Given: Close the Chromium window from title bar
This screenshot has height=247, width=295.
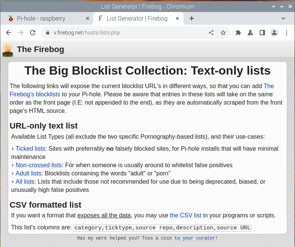Looking at the screenshot, I should (x=290, y=6).
